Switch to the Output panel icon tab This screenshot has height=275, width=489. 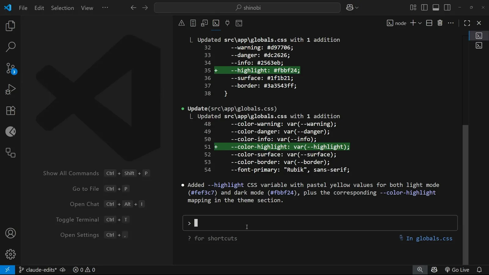193,23
